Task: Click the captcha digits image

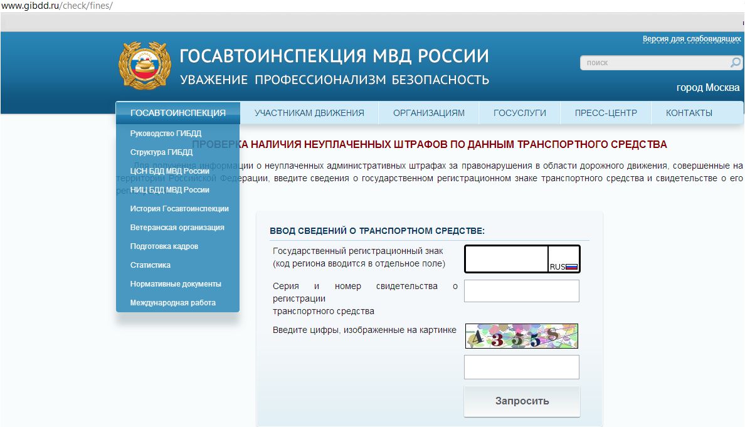Action: 521,336
